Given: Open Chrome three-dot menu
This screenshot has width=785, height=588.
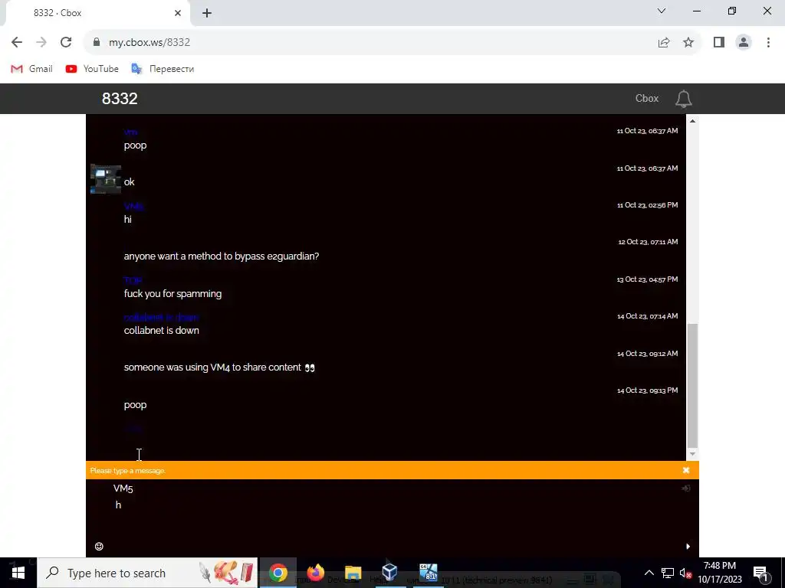Looking at the screenshot, I should point(768,43).
